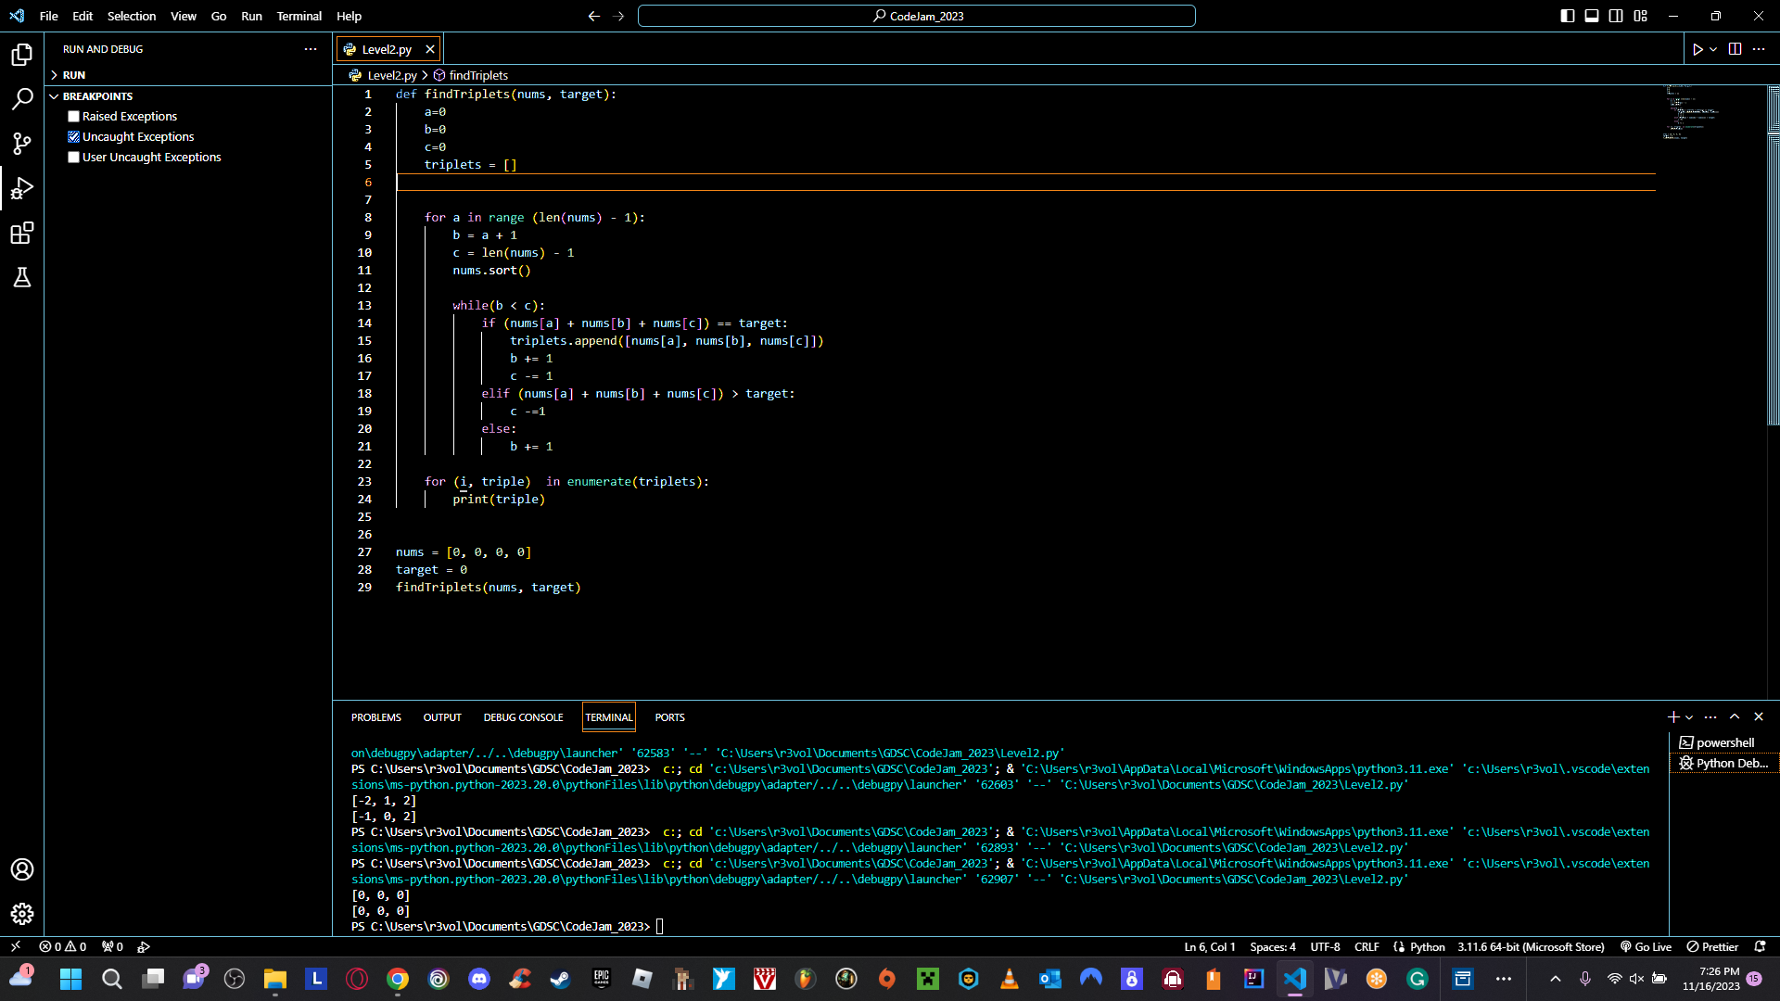Enable the Raised Exceptions breakpoint checkbox

(x=73, y=117)
